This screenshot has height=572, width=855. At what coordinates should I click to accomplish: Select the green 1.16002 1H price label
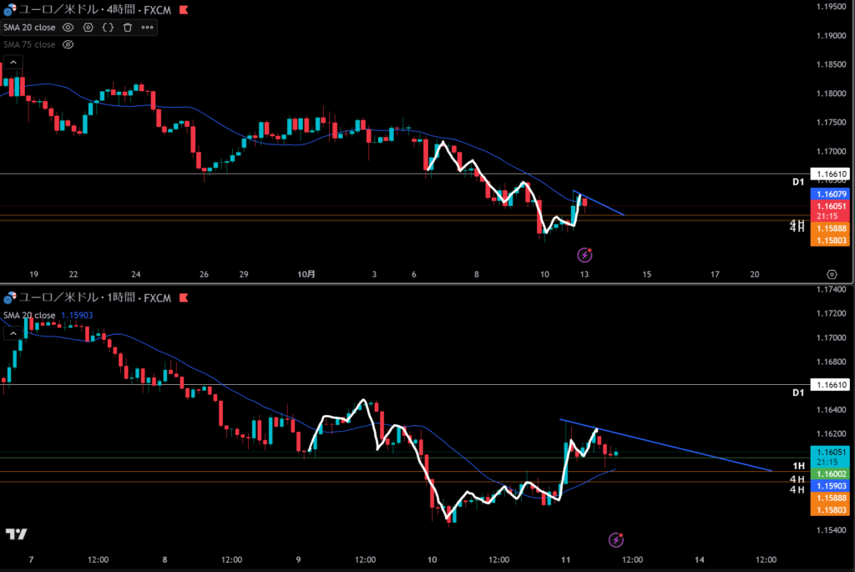[832, 473]
